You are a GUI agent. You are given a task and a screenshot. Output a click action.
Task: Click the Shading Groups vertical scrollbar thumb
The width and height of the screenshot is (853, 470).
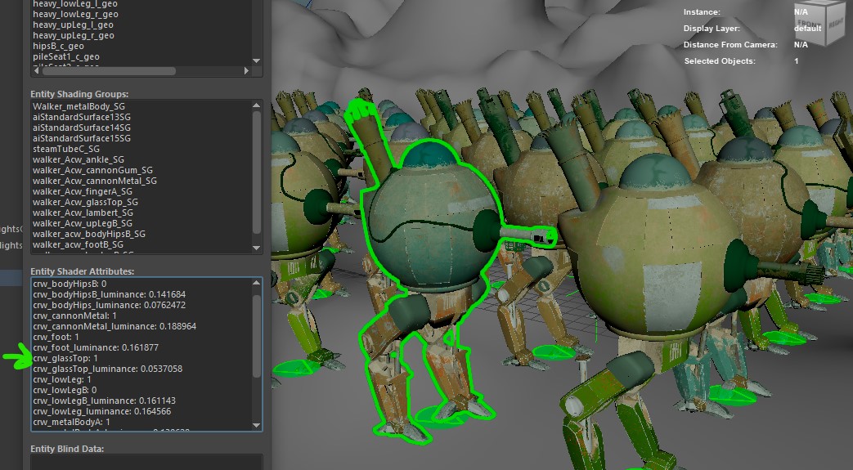(x=257, y=172)
